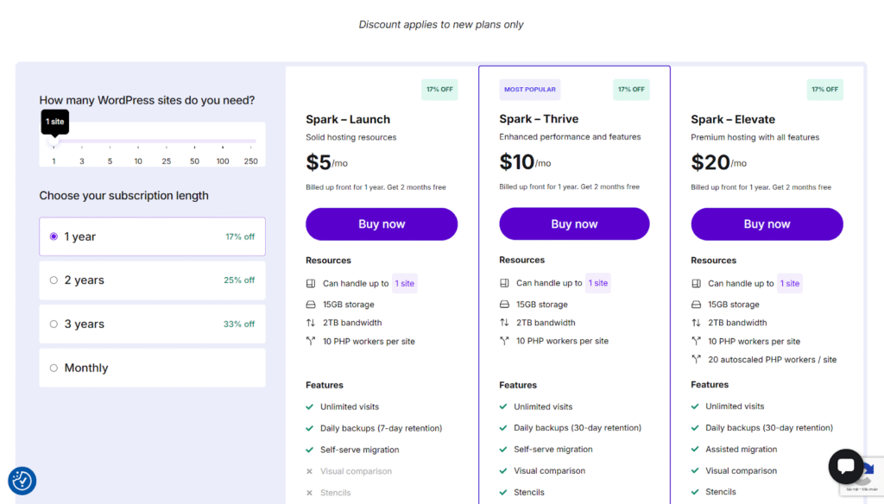
Task: Switch to Monthly billing option
Action: tap(54, 368)
